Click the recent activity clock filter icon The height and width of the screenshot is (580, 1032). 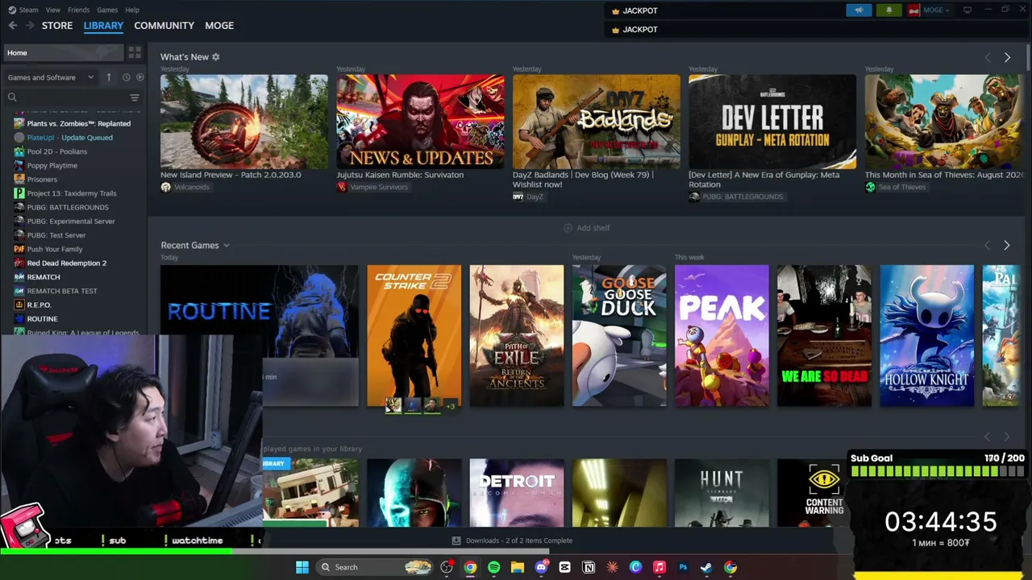[x=126, y=77]
